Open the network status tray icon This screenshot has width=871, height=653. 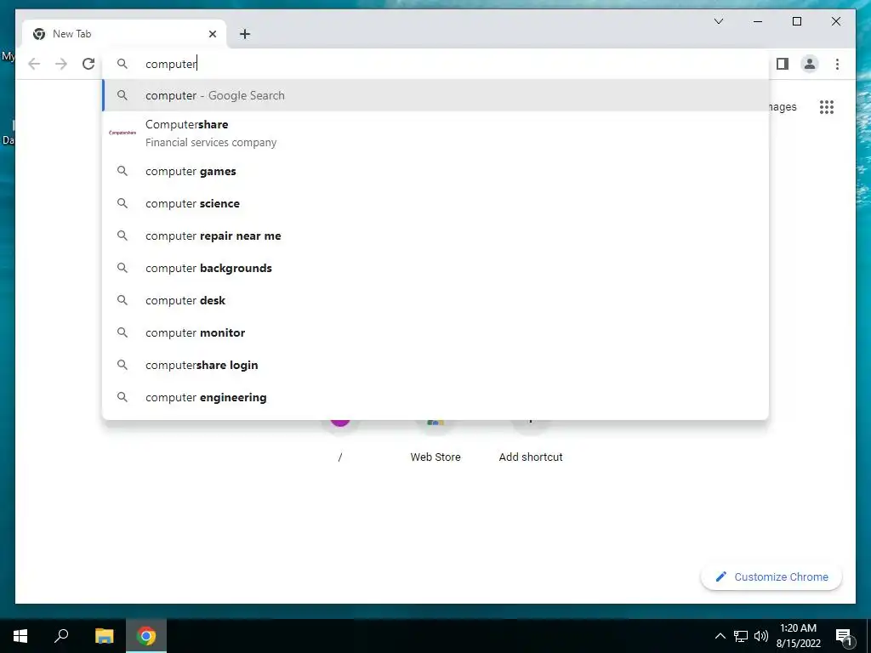[x=741, y=636]
